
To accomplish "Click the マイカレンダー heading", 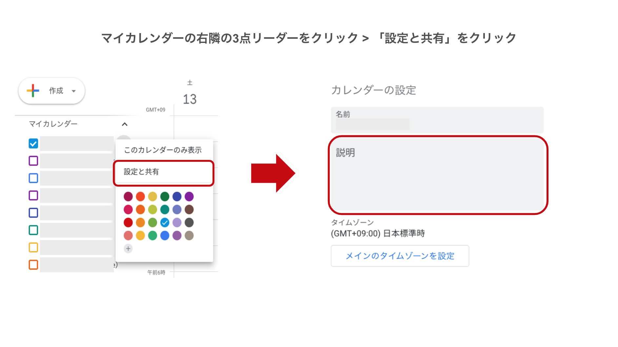I will pyautogui.click(x=53, y=124).
